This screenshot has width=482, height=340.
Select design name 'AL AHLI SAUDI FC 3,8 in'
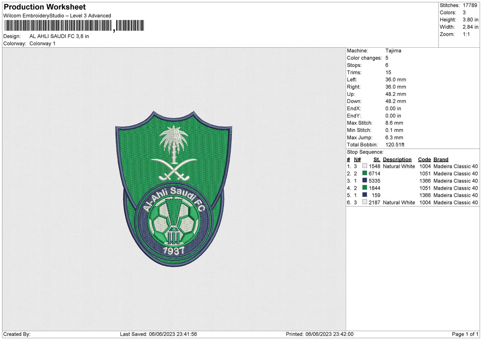(59, 36)
